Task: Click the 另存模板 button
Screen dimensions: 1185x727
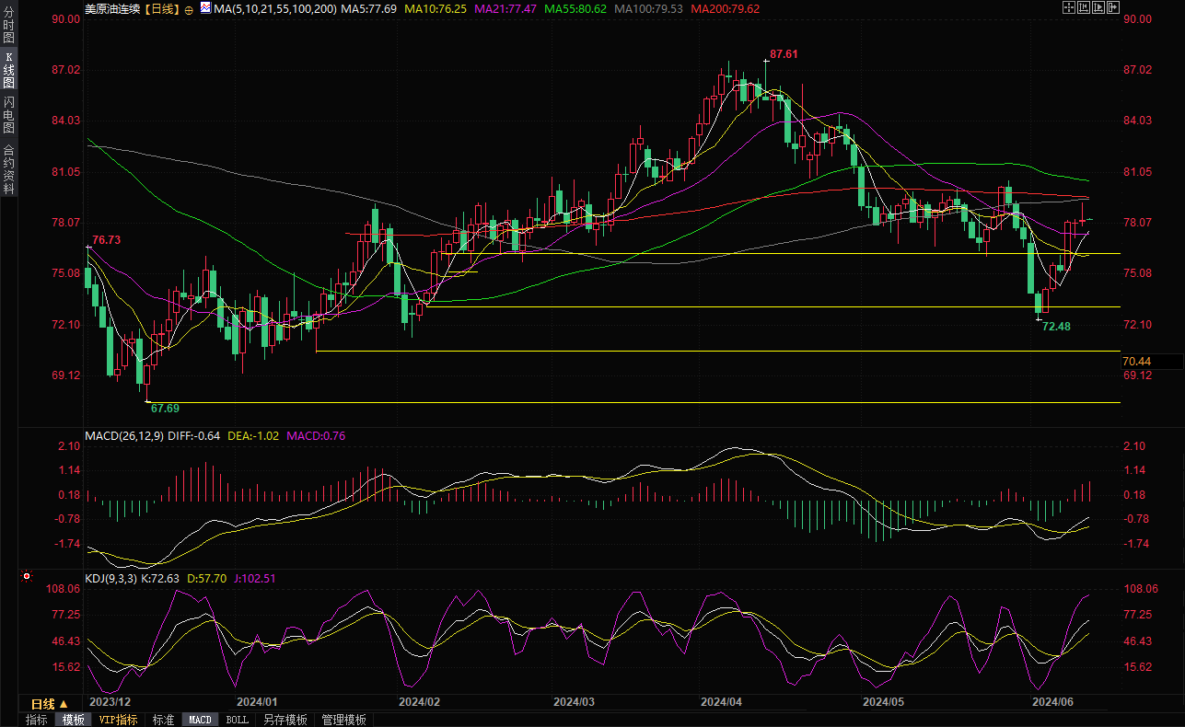Action: (285, 720)
